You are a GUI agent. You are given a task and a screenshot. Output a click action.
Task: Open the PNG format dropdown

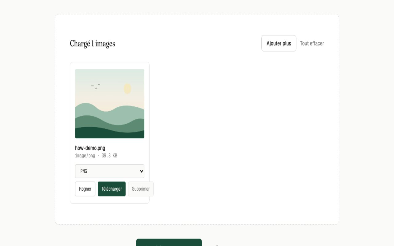[110, 171]
